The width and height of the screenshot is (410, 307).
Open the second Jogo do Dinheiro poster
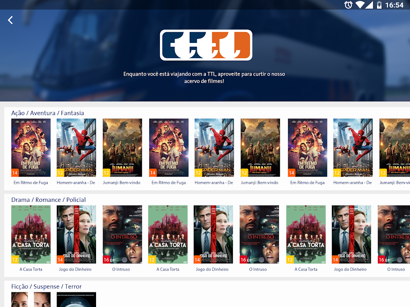213,234
